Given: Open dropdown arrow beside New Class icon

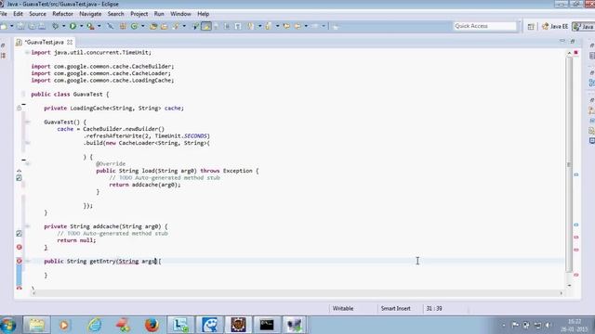Looking at the screenshot, I should [142, 26].
